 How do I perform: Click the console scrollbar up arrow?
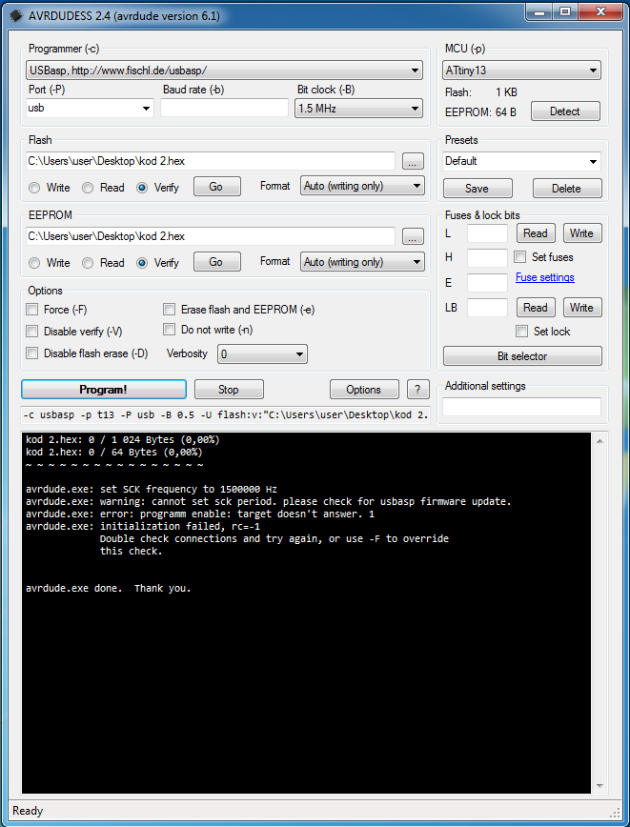pyautogui.click(x=600, y=441)
